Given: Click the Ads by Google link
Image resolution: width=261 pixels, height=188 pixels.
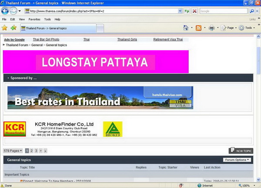Looking at the screenshot, I should (14, 40).
